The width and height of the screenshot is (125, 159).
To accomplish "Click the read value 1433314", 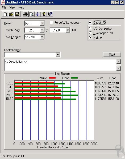I will (x=113, y=87).
